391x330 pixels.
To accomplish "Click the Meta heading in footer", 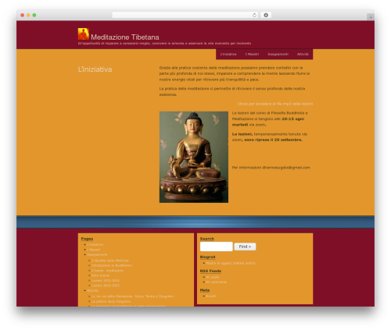I will coord(205,290).
